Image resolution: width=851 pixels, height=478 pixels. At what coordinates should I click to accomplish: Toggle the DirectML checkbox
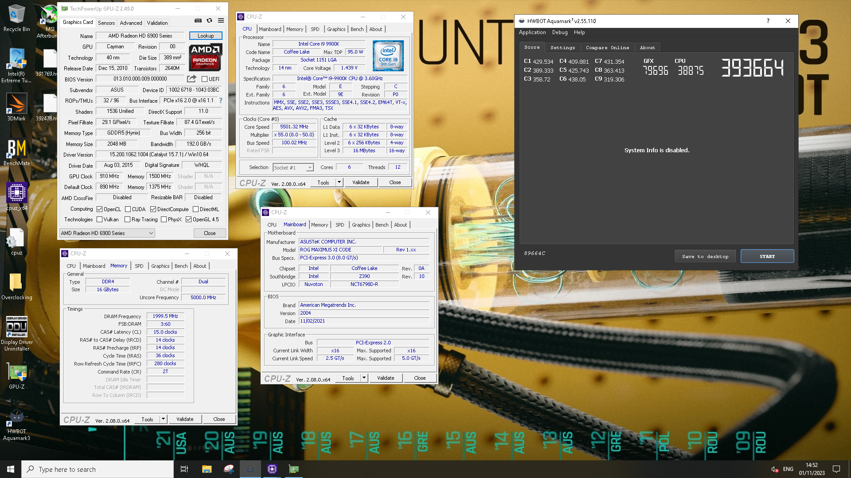click(x=195, y=209)
